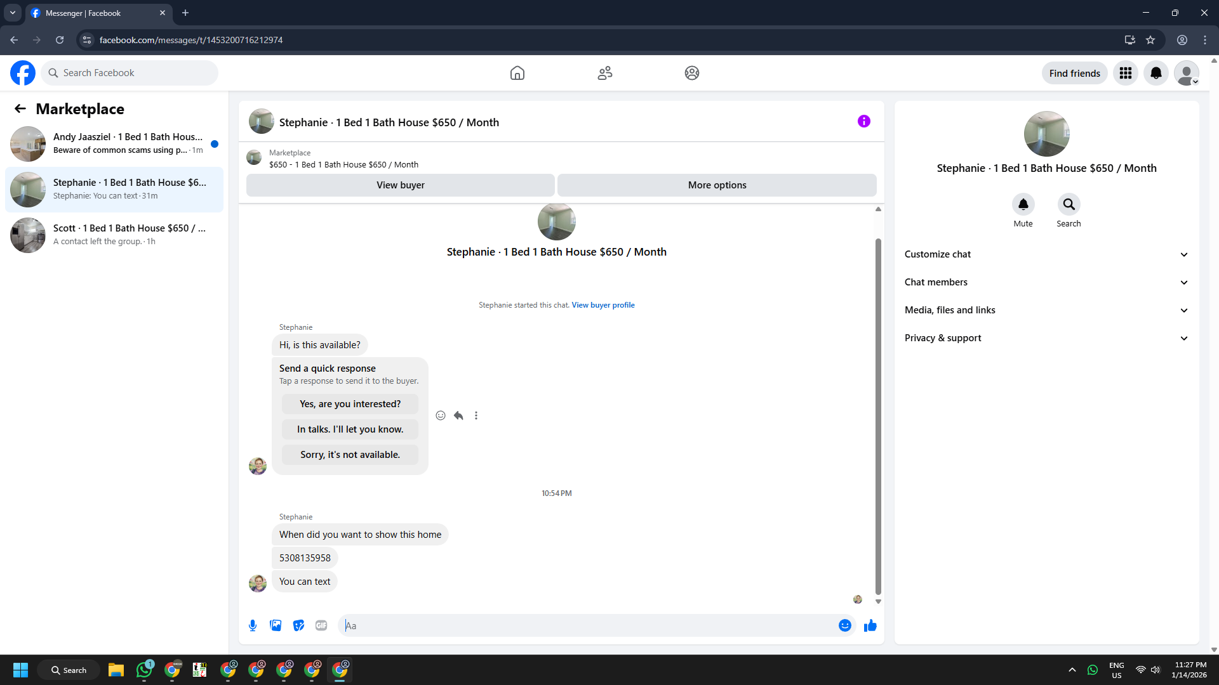Open Facebook notifications bell

pos(1156,73)
